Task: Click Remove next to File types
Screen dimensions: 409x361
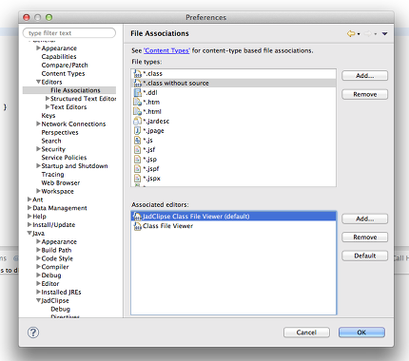Action: point(364,94)
